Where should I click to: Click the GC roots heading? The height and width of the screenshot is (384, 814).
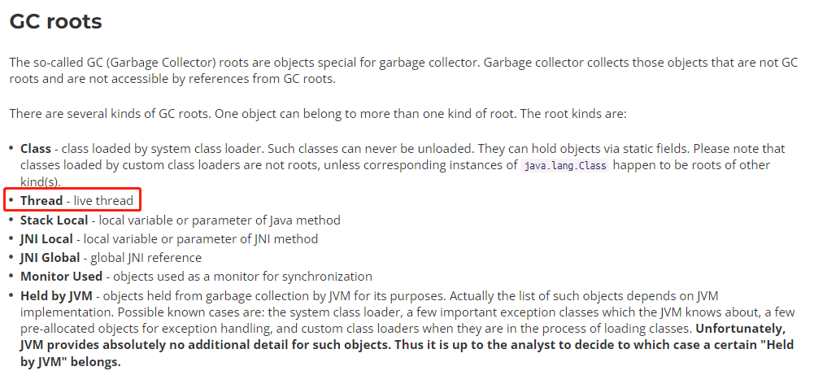[x=55, y=21]
